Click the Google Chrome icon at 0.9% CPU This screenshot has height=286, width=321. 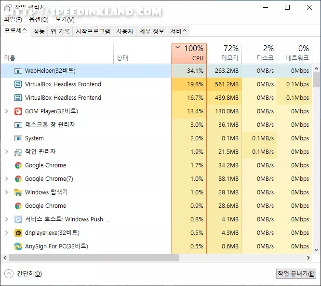click(18, 206)
